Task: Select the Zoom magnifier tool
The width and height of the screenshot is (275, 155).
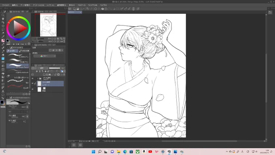Action: pyautogui.click(x=3, y=15)
